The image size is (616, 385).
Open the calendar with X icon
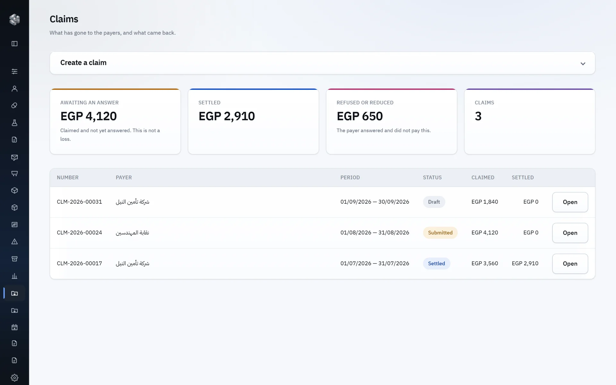click(14, 327)
